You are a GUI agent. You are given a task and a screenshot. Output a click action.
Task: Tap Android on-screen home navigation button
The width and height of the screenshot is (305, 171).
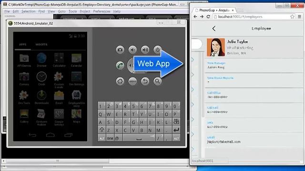point(50,135)
